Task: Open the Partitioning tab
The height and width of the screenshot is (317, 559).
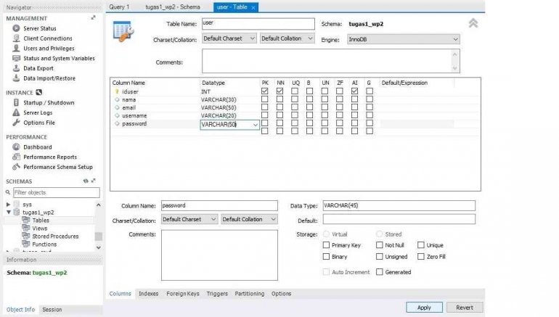Action: click(250, 294)
